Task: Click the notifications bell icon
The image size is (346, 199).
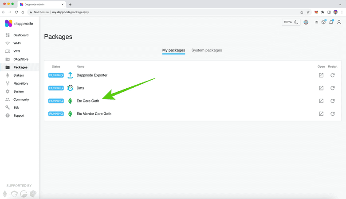Action: (x=331, y=23)
